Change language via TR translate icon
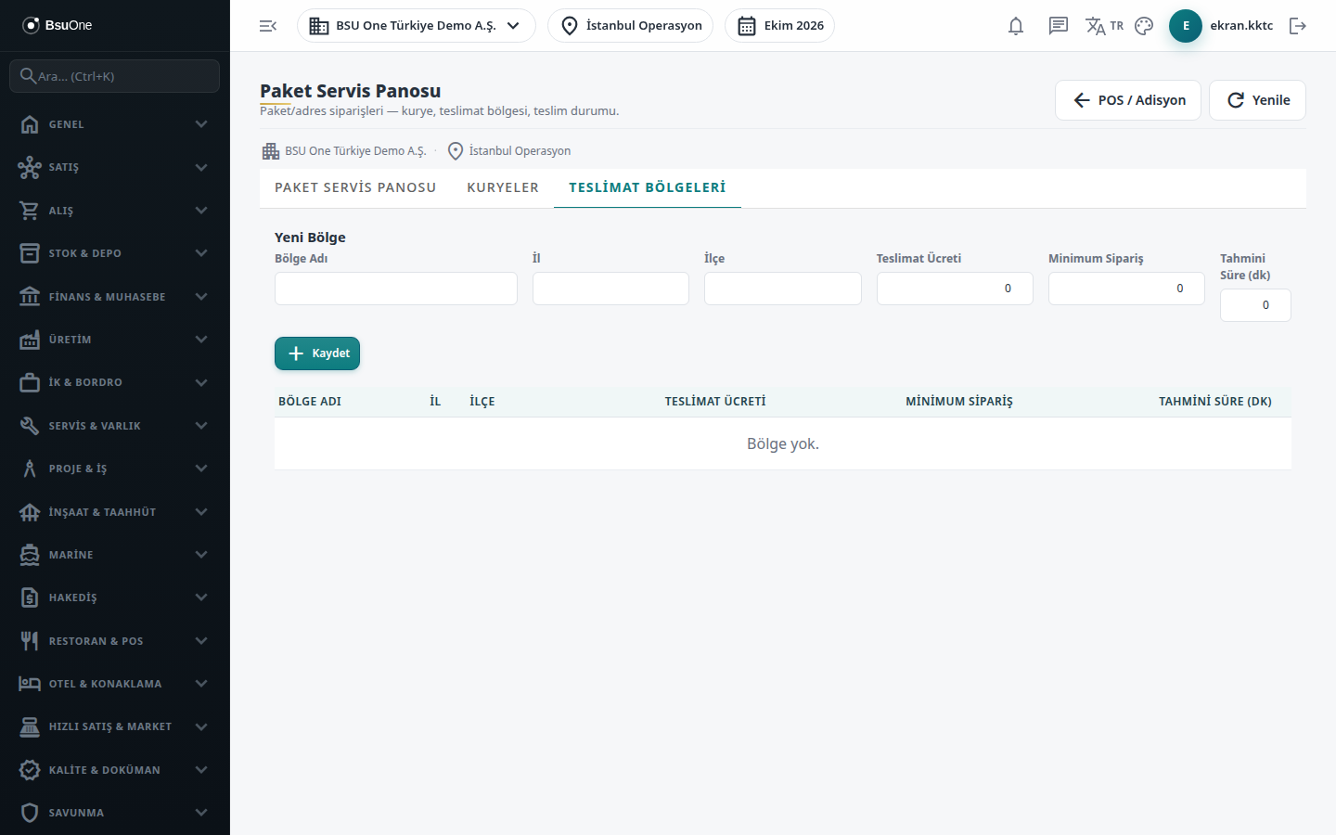The image size is (1336, 835). coord(1104,26)
